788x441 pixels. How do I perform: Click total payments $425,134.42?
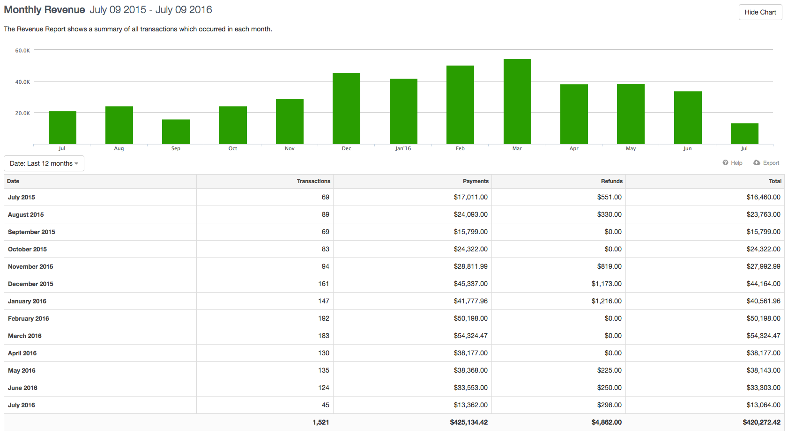point(469,422)
